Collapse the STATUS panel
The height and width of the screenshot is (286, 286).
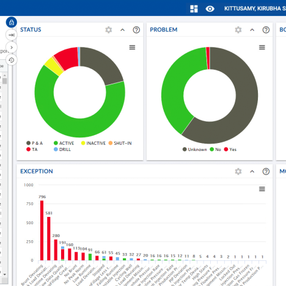point(122,30)
